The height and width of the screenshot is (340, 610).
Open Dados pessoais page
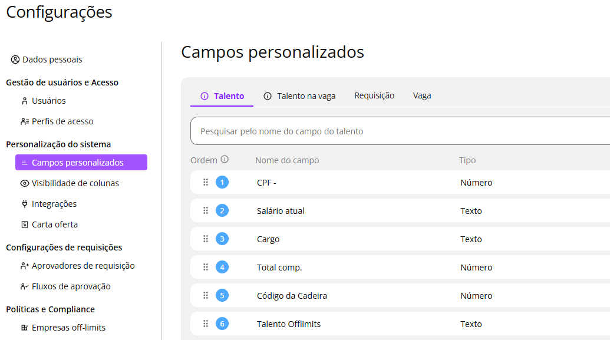pos(52,60)
